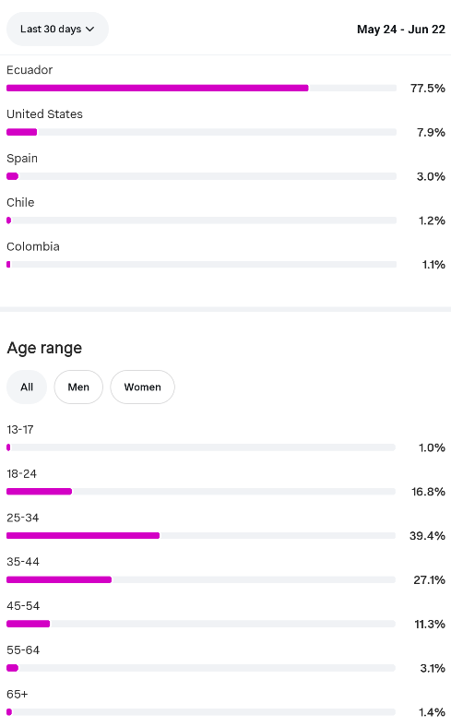This screenshot has width=451, height=727.
Task: Click the 45-54 age range bar
Action: pos(201,624)
